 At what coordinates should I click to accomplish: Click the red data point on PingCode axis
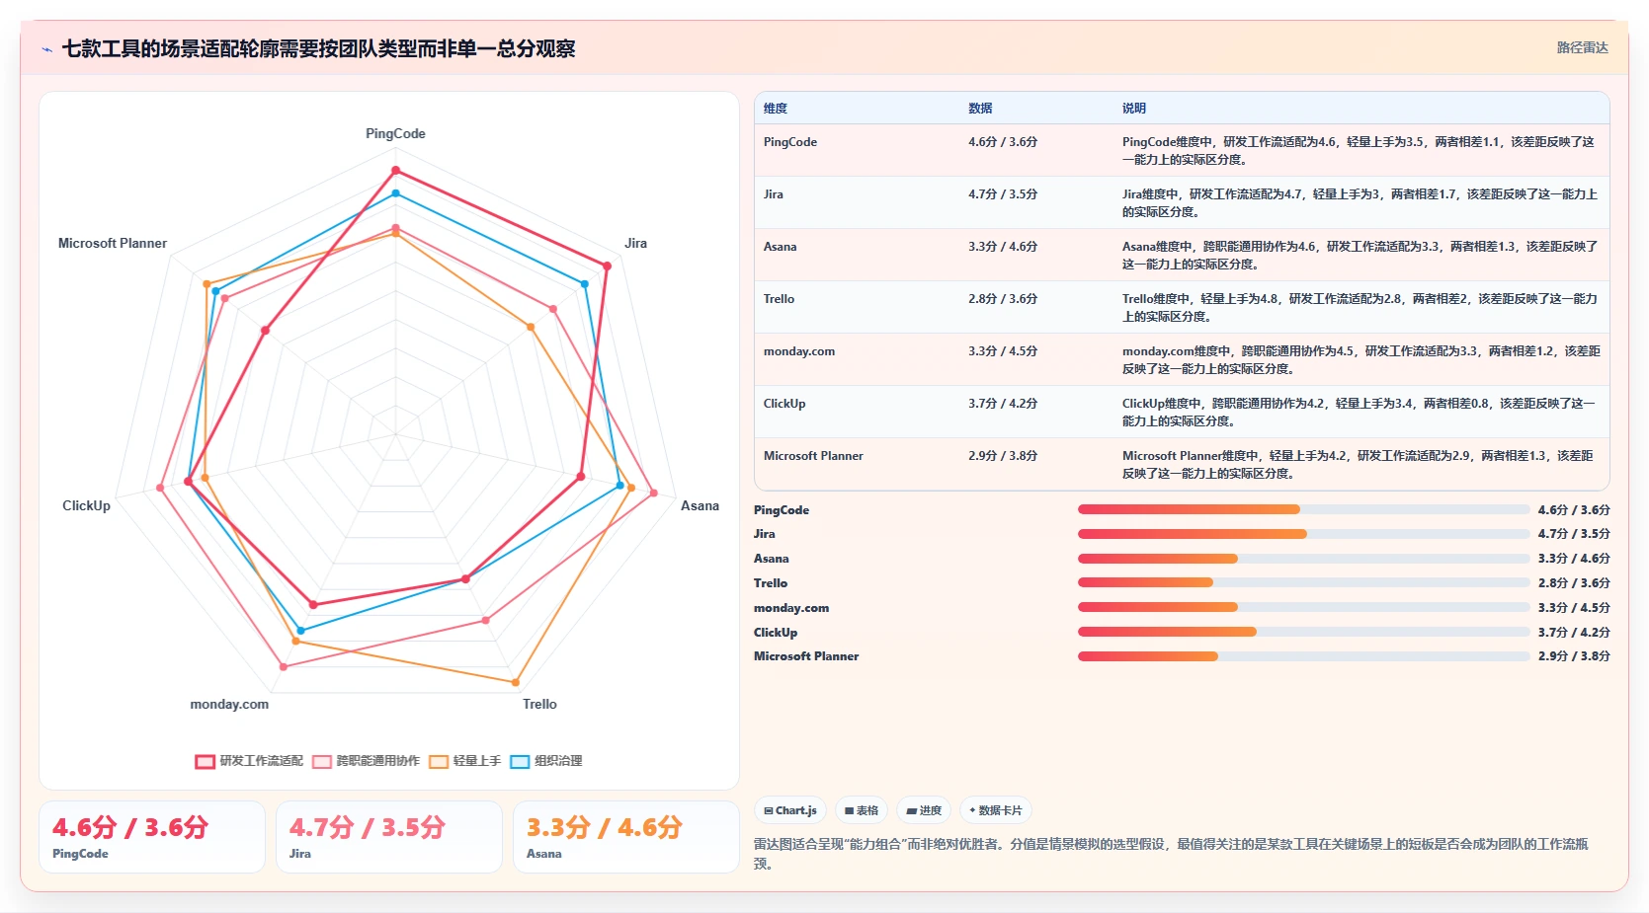[x=395, y=170]
